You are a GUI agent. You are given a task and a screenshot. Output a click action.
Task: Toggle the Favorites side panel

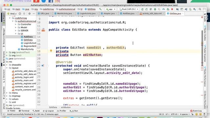tap(4, 93)
